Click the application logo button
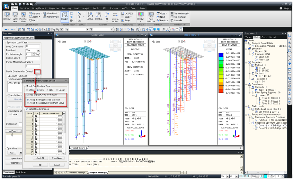 point(6,7)
